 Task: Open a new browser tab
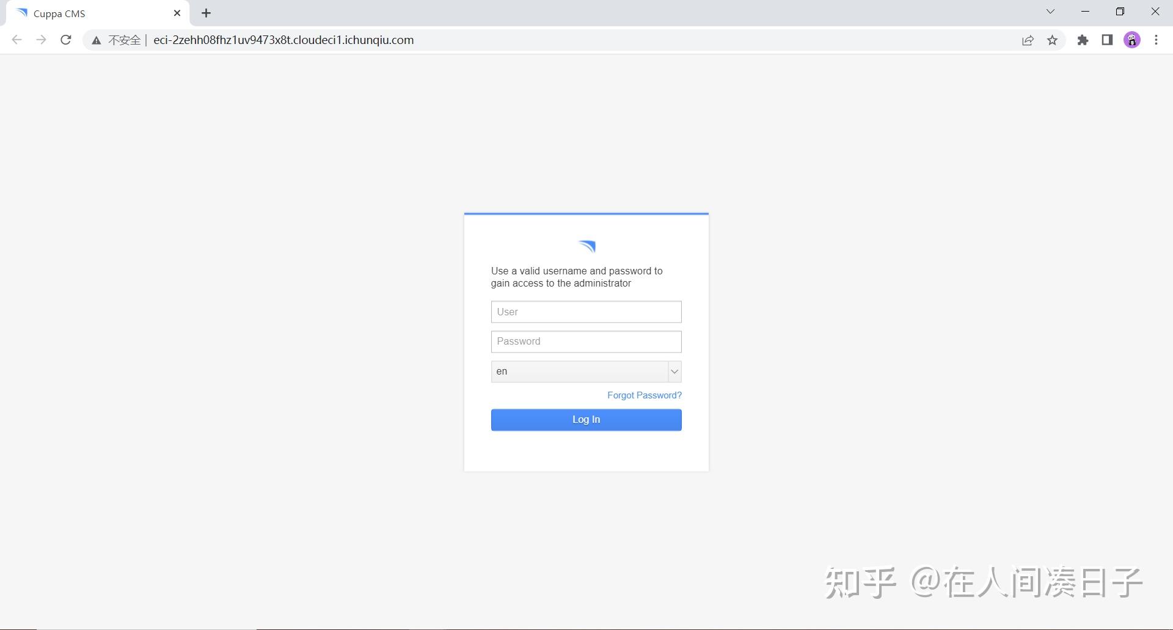click(206, 13)
